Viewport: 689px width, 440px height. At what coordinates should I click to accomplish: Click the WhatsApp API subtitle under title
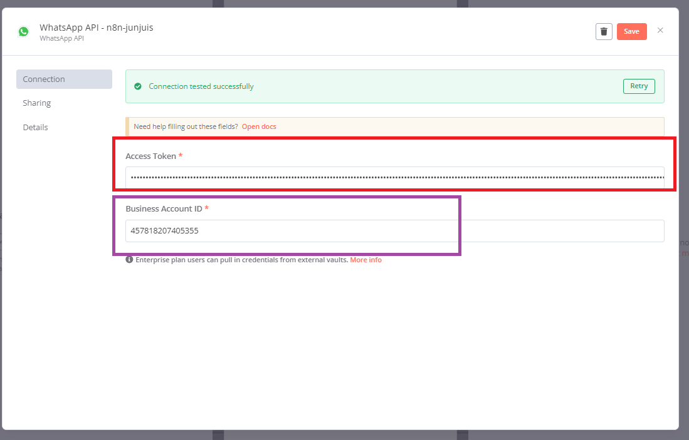tap(61, 39)
